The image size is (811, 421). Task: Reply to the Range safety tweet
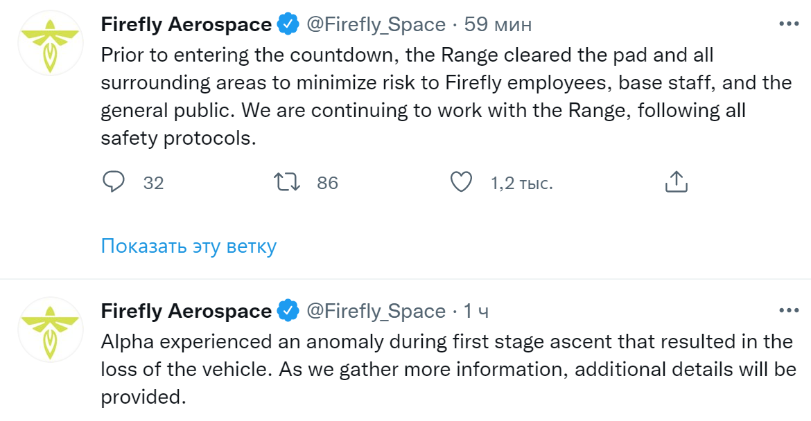pos(114,182)
